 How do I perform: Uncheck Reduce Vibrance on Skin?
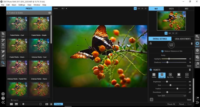(x=162, y=51)
